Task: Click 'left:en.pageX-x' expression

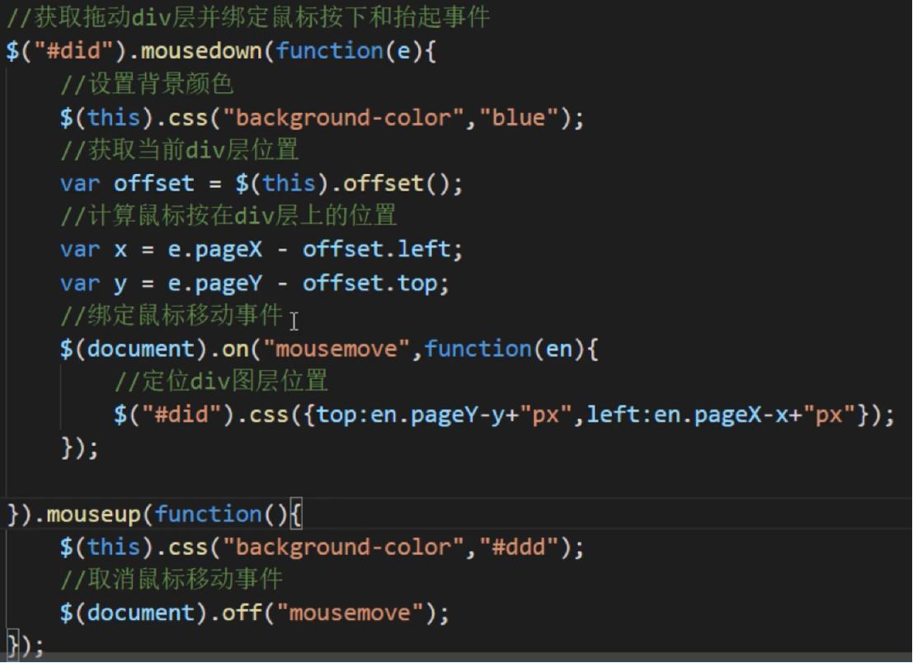Action: 688,416
